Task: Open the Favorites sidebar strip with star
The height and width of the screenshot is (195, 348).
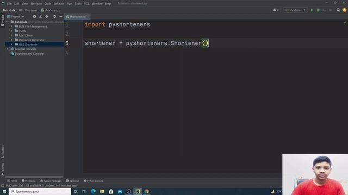Action: point(2,170)
